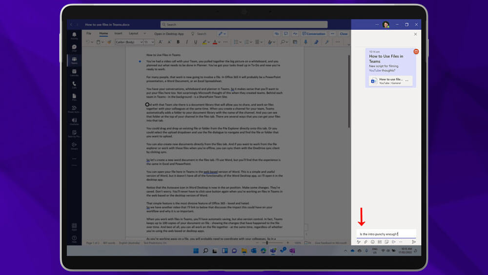This screenshot has height=275, width=488.
Task: Click the zoom slider in status bar
Action: [267, 243]
